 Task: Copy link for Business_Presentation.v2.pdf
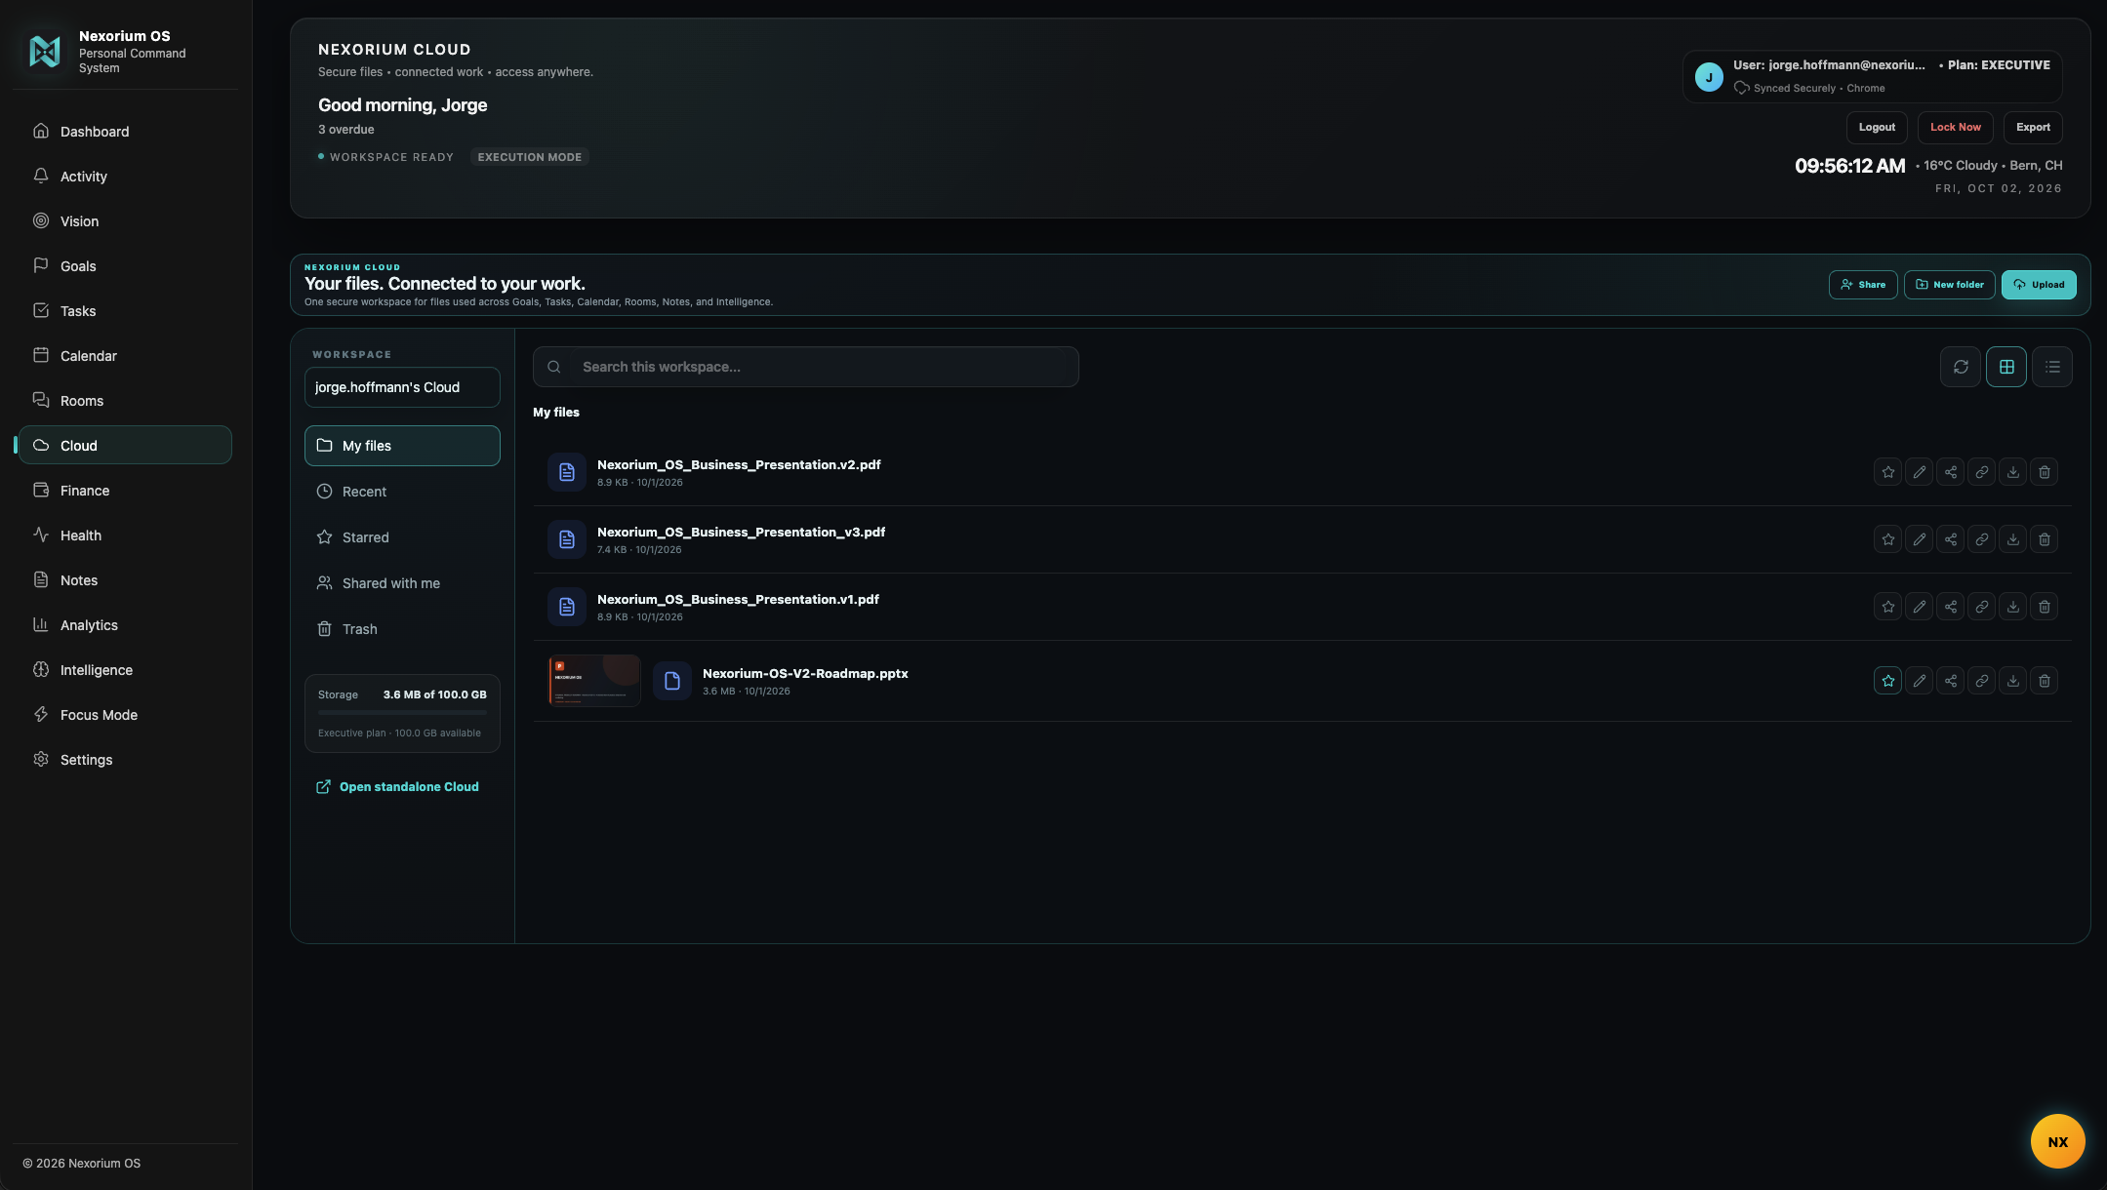click(1981, 472)
